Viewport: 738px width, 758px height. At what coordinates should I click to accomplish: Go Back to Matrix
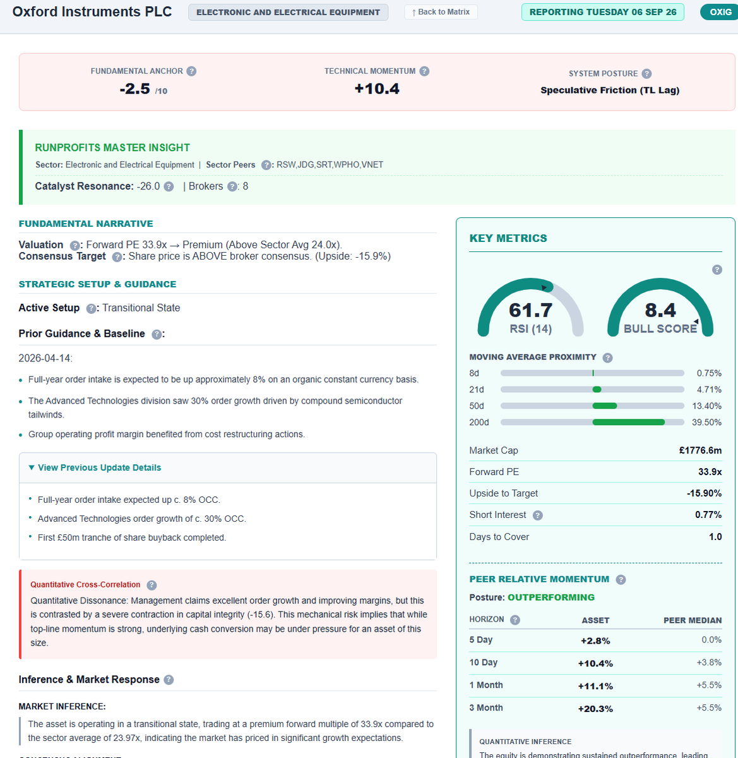pos(441,12)
